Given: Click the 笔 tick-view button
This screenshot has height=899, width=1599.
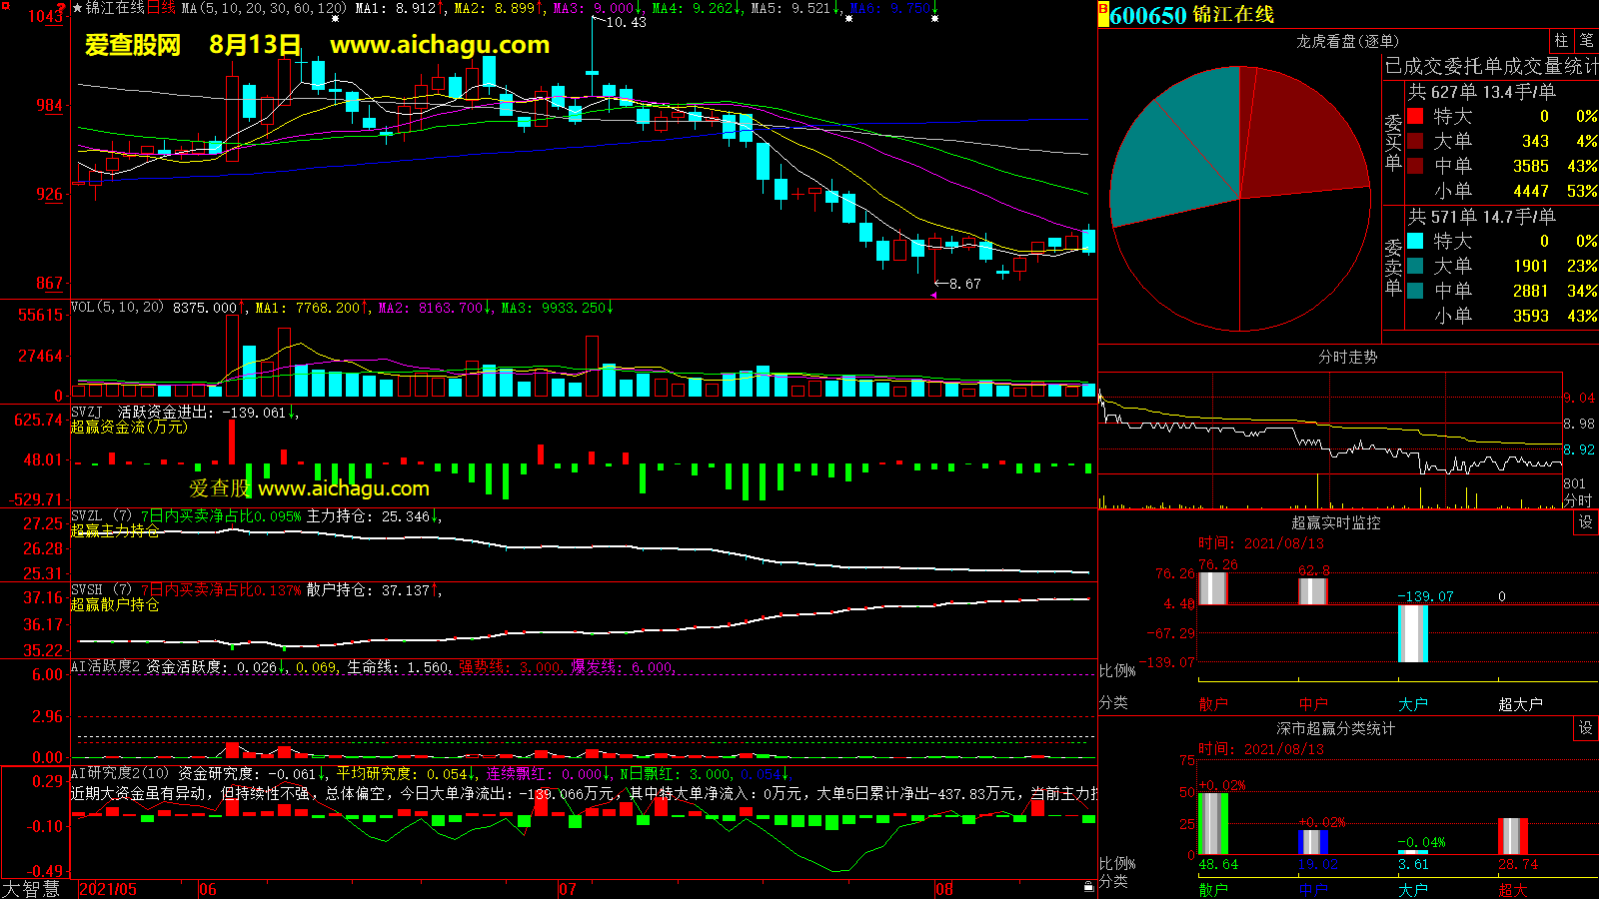Looking at the screenshot, I should coord(1586,41).
